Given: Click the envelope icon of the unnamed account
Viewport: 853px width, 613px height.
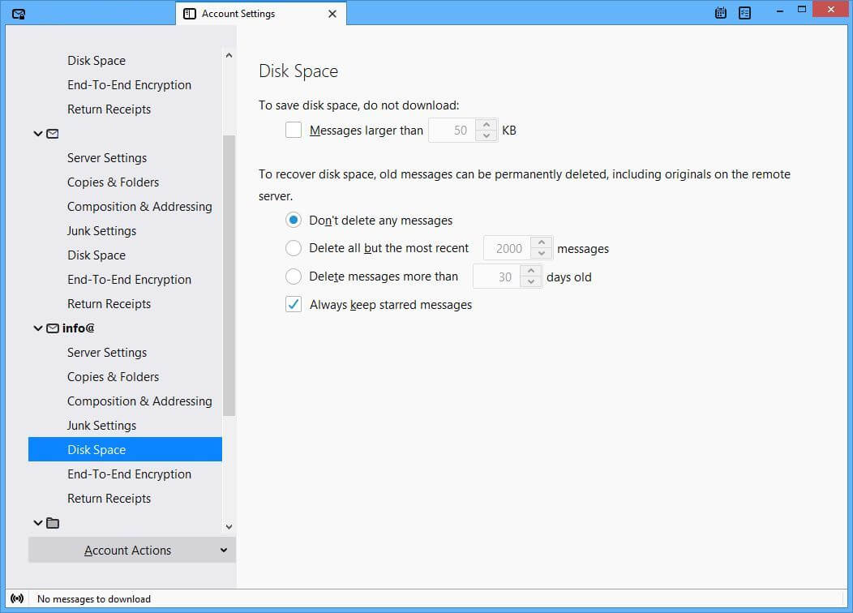Looking at the screenshot, I should tap(53, 133).
